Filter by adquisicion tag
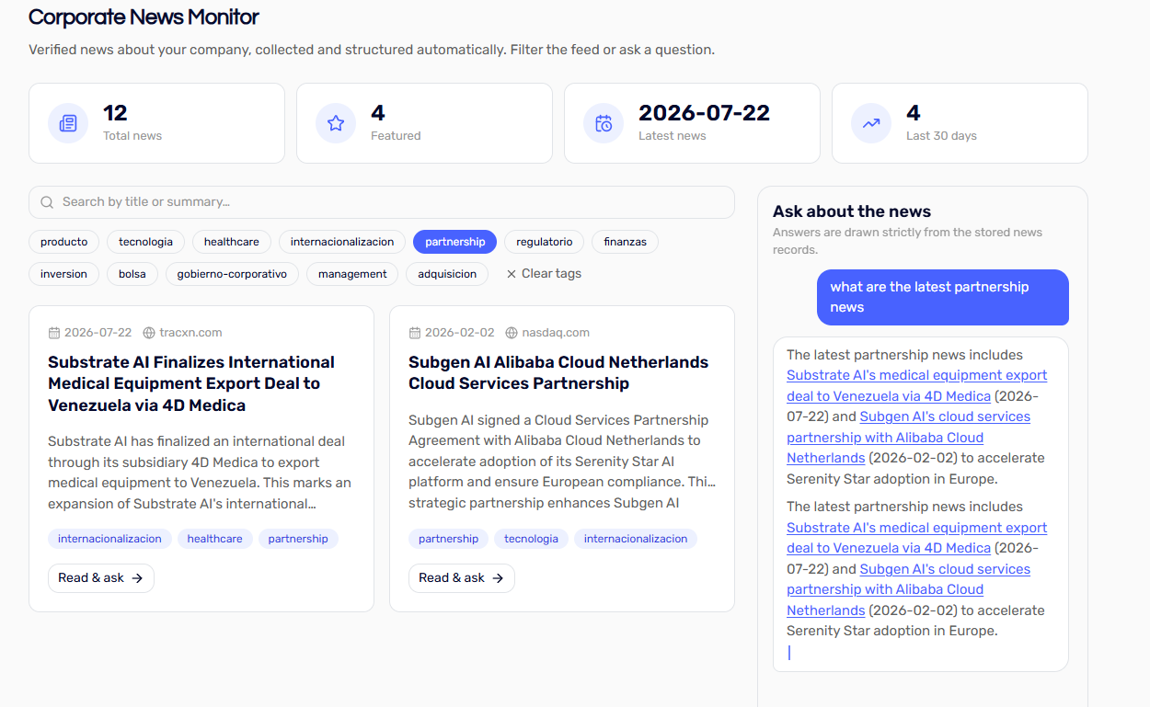The width and height of the screenshot is (1150, 707). (447, 274)
